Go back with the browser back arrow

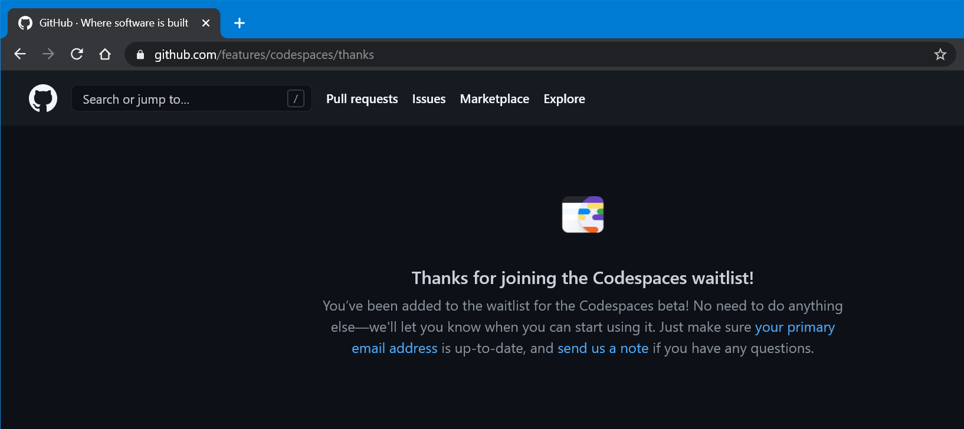(x=20, y=54)
